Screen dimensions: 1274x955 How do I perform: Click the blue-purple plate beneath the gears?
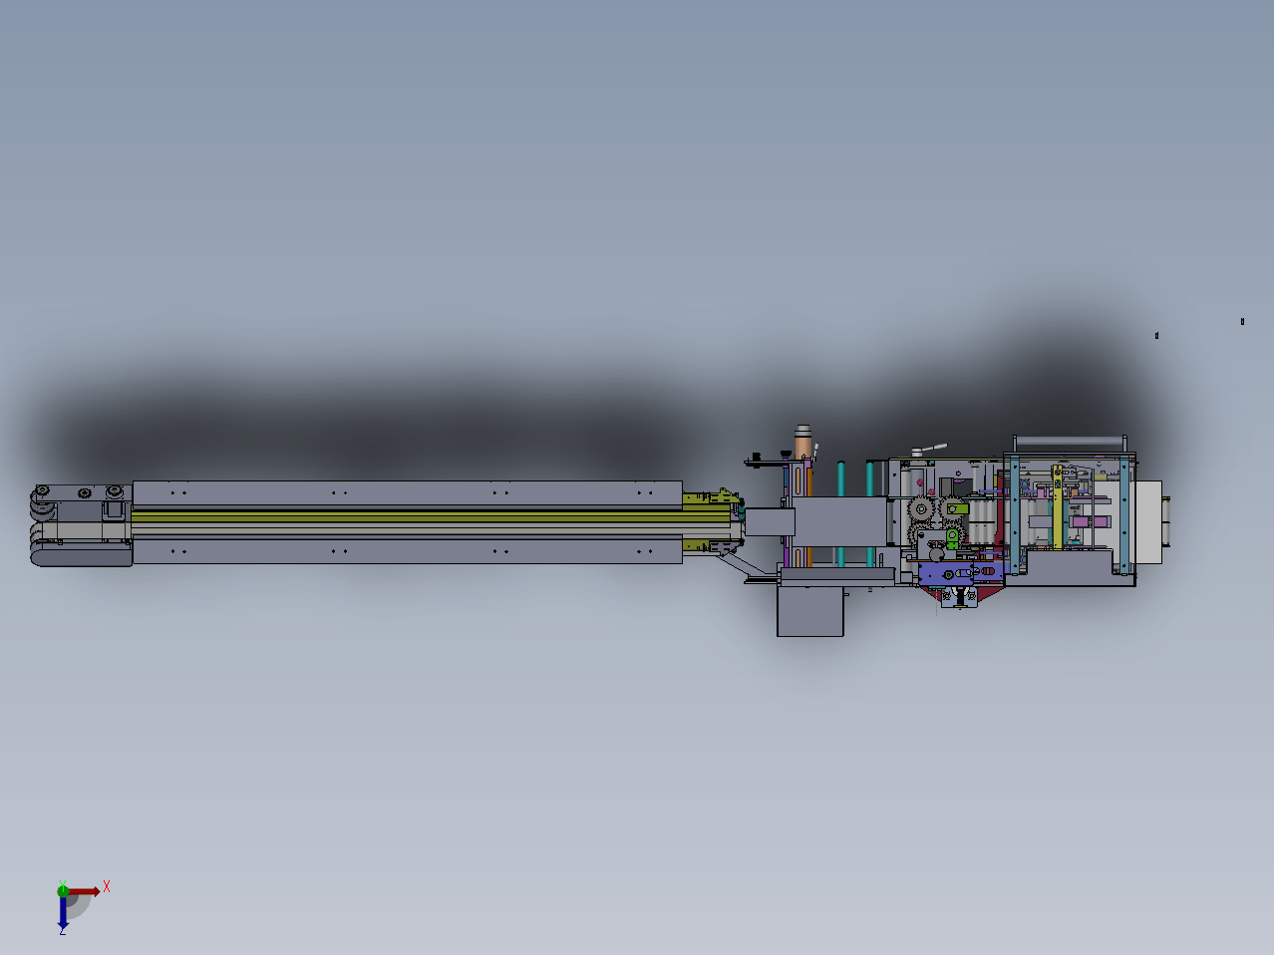946,574
